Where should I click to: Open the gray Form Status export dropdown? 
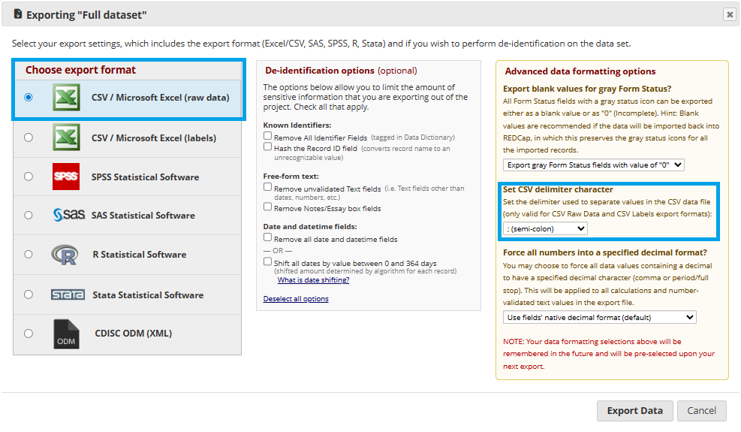[x=593, y=165]
